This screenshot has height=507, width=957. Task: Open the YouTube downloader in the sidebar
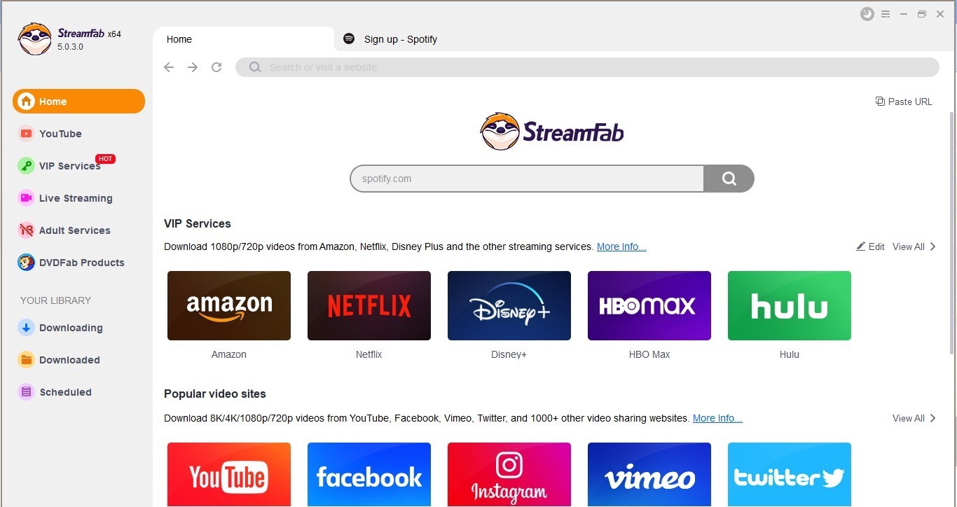[x=60, y=133]
